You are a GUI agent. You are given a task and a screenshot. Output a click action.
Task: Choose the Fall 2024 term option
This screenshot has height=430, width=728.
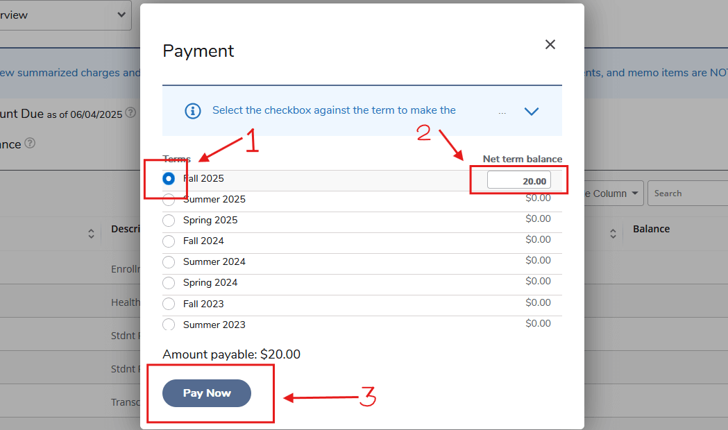point(169,241)
